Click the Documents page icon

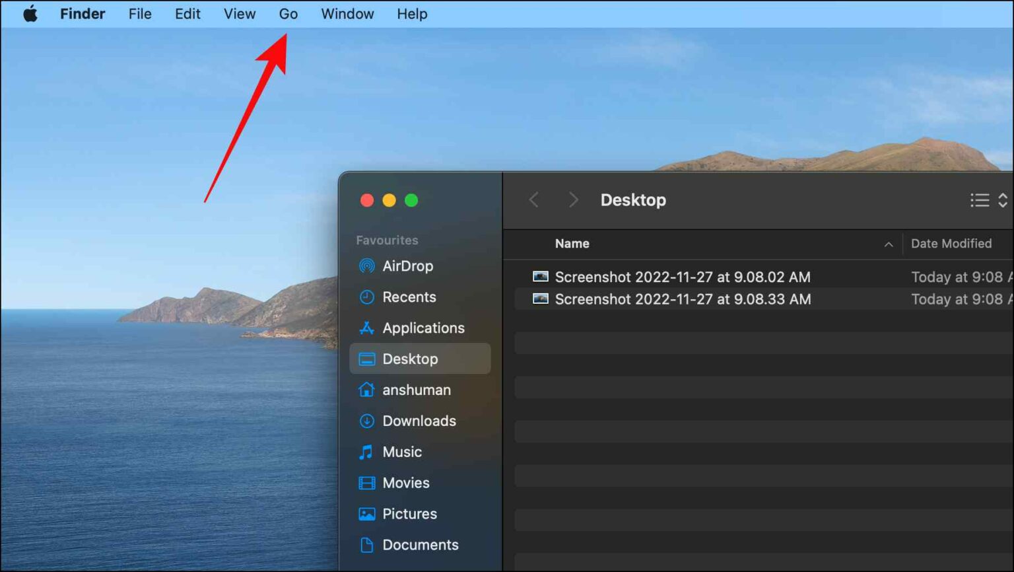point(366,545)
